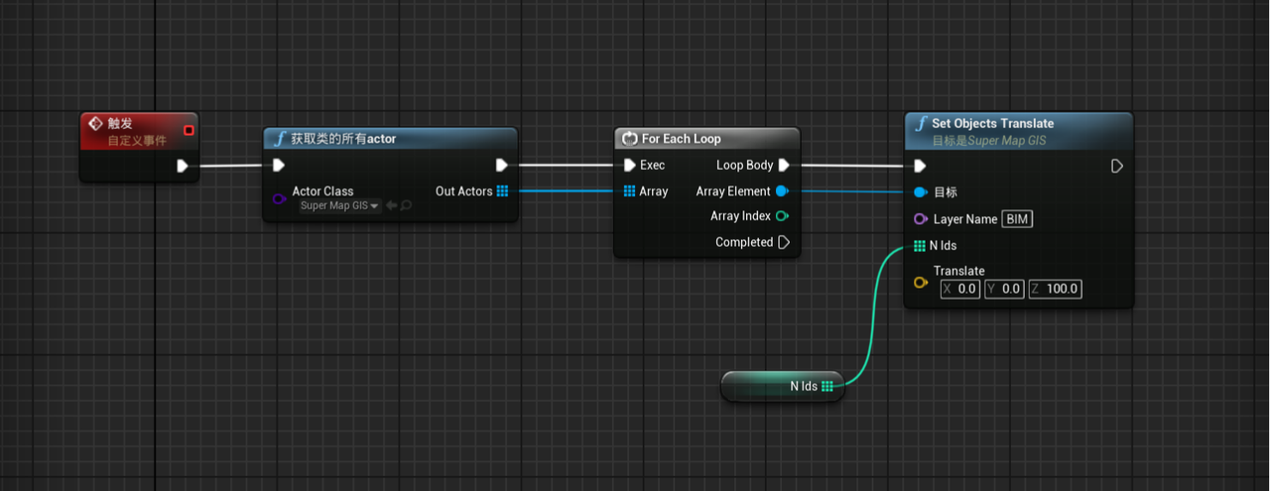Click the Array input pin on For Each Loop
This screenshot has height=491, width=1270.
[629, 191]
